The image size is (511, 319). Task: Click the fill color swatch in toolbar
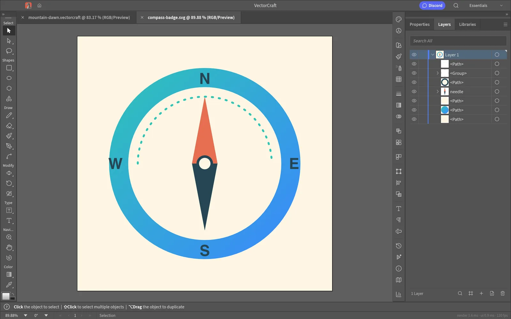[6, 296]
